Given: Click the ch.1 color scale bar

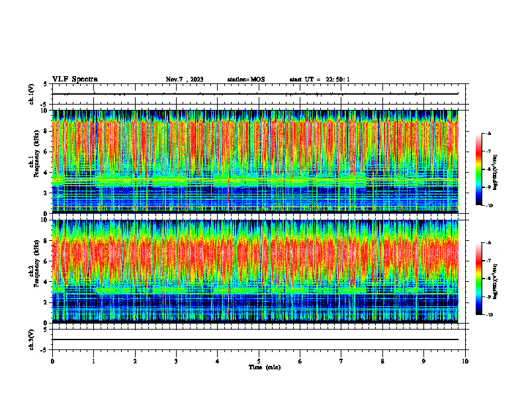Looking at the screenshot, I should (x=479, y=169).
